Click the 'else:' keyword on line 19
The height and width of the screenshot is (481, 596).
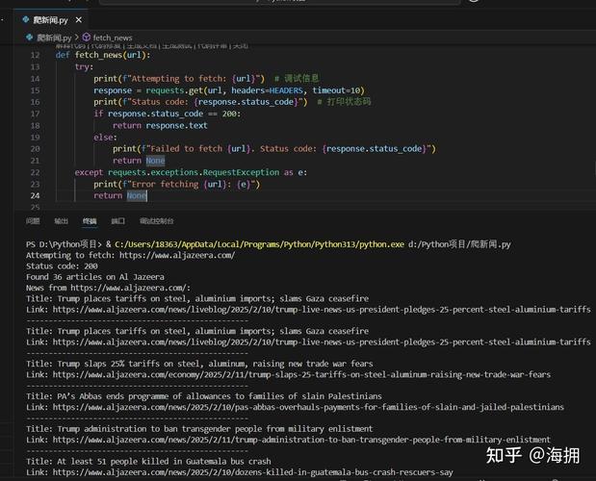106,138
